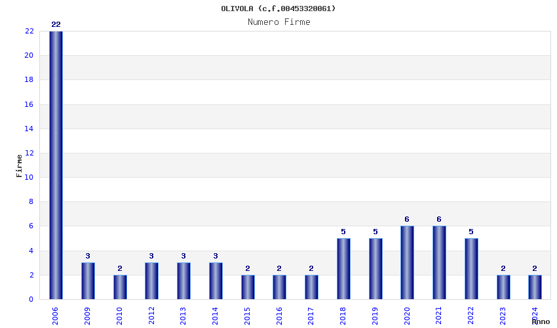Click the 'Anno' x-axis label
The image size is (557, 328).
541,321
